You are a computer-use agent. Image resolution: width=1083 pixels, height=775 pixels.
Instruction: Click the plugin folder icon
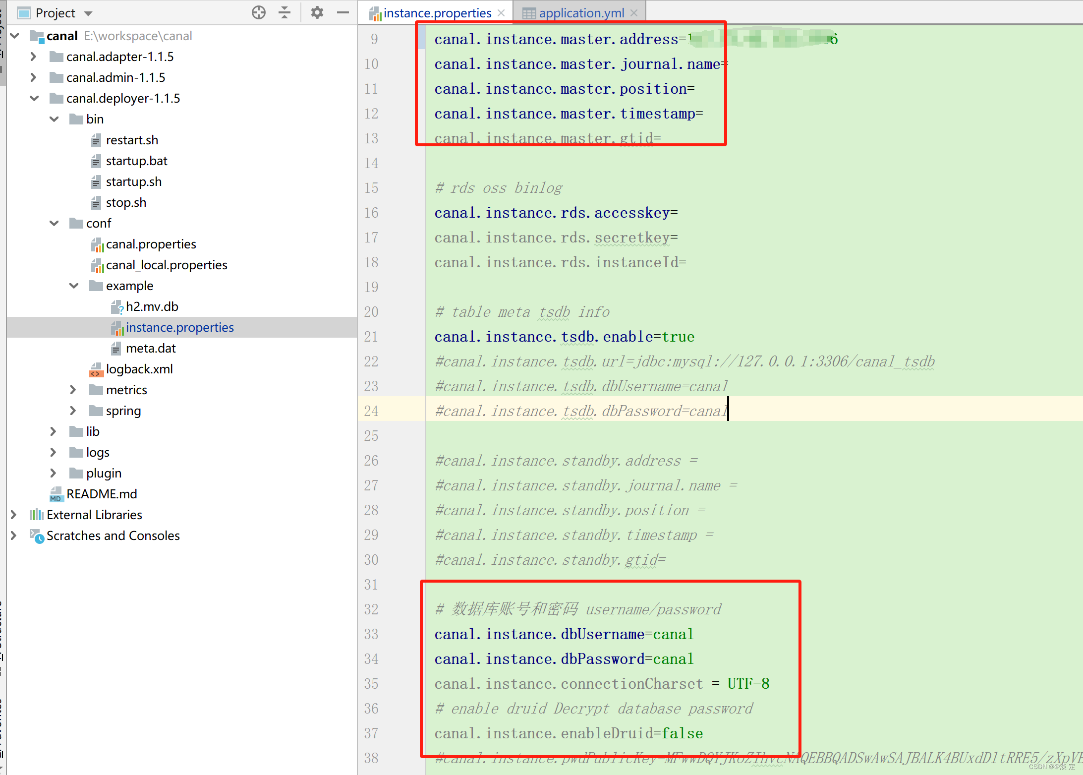click(x=76, y=473)
